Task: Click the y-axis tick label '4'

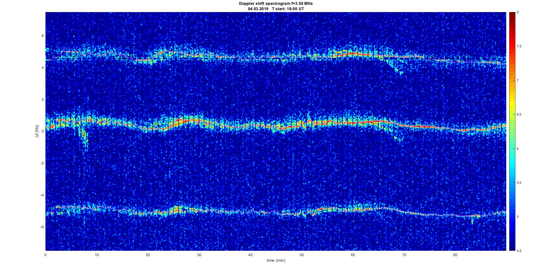Action: (x=43, y=68)
